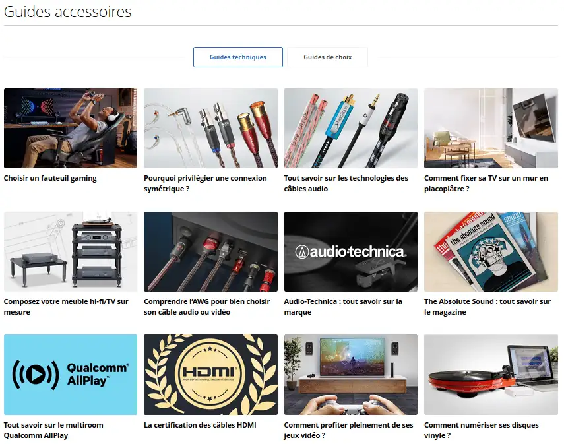This screenshot has height=444, width=564.
Task: Open the gaming chair thumbnail image
Action: click(71, 128)
